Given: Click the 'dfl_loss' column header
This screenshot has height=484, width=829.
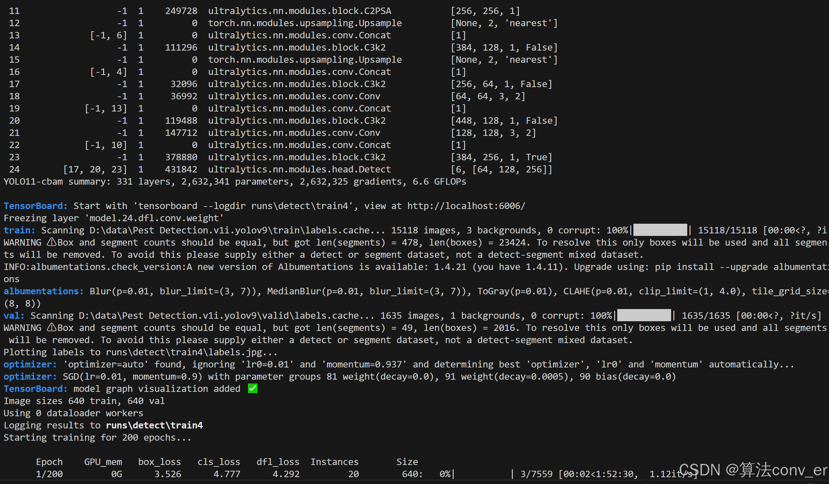Looking at the screenshot, I should [278, 462].
